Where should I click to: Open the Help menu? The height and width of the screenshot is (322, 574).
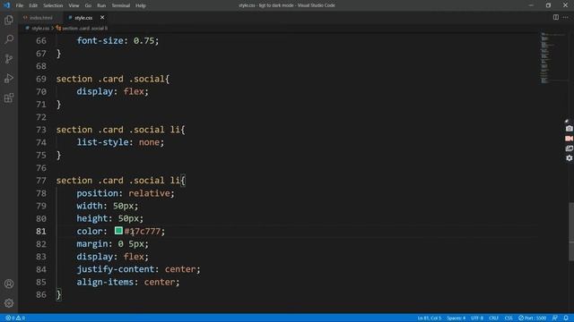[141, 5]
